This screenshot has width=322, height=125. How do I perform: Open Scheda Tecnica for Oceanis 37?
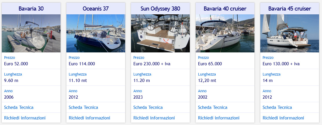pyautogui.click(x=83, y=107)
